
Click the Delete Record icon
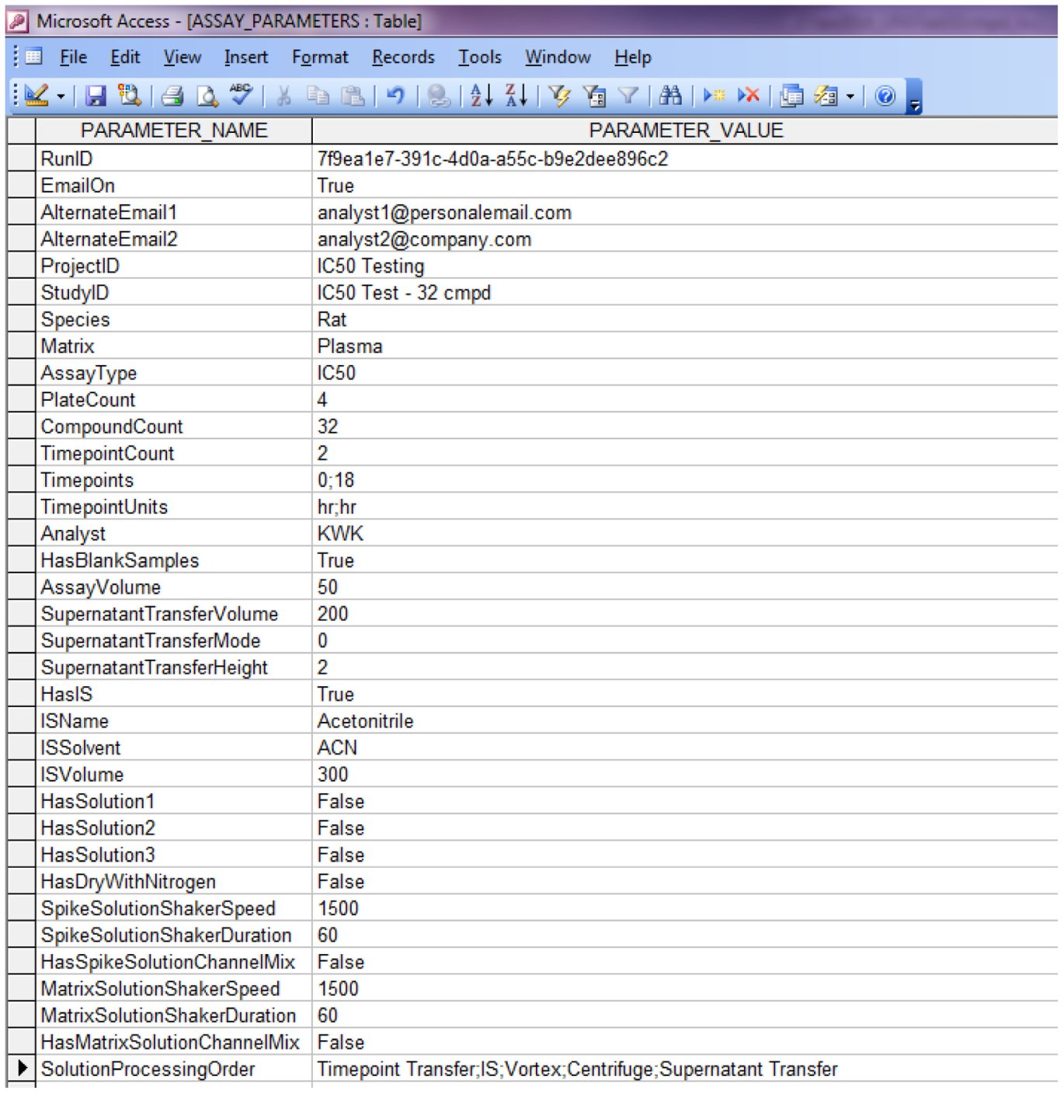click(x=749, y=96)
